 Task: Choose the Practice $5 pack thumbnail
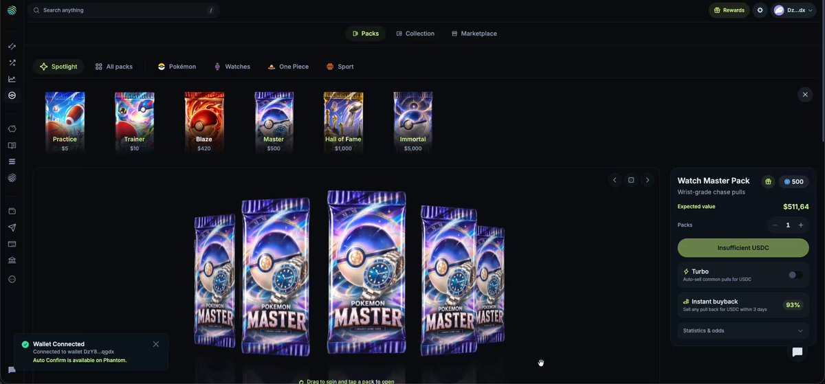(x=65, y=122)
